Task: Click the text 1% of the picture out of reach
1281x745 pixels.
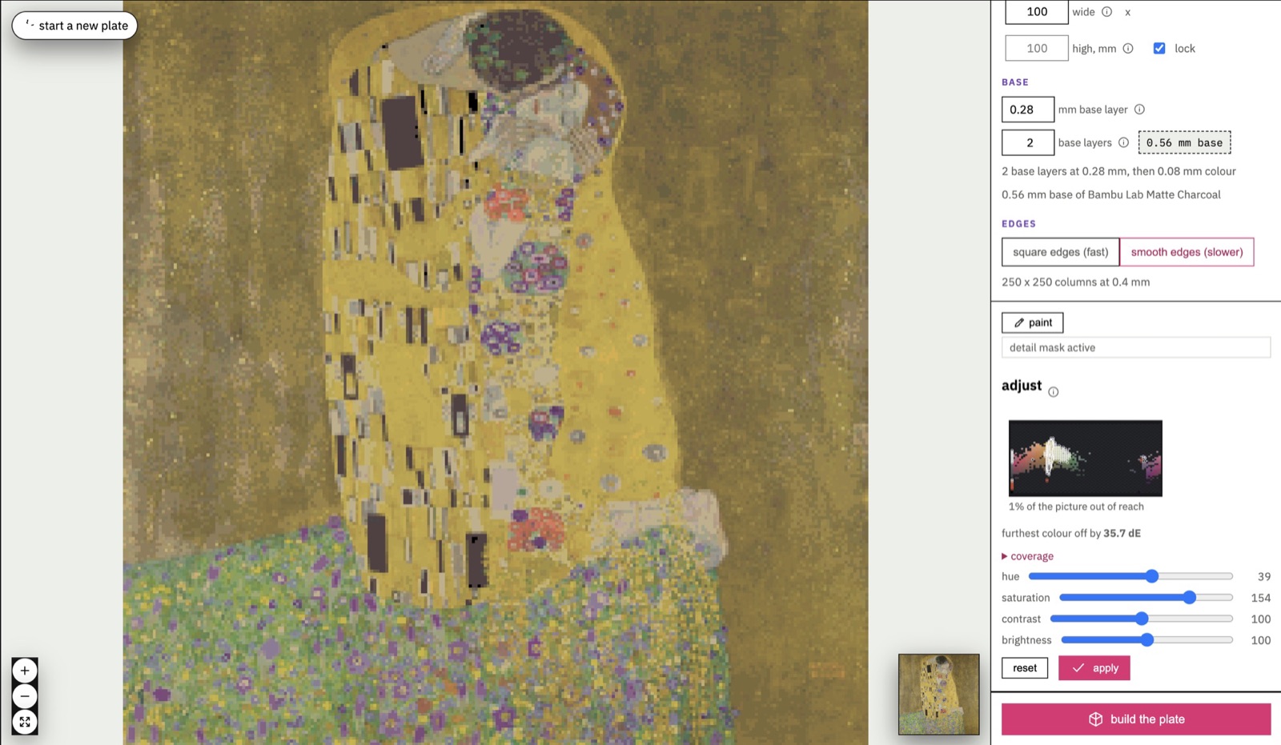Action: click(x=1076, y=507)
